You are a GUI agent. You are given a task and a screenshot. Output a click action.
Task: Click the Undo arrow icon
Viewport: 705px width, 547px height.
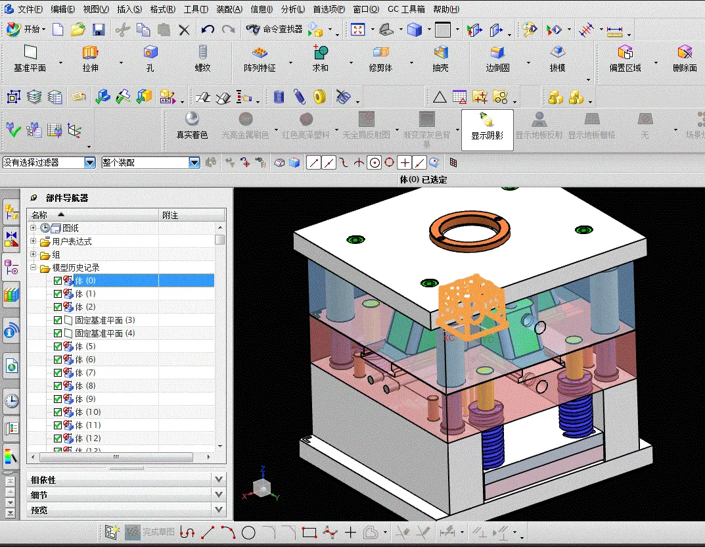click(207, 30)
